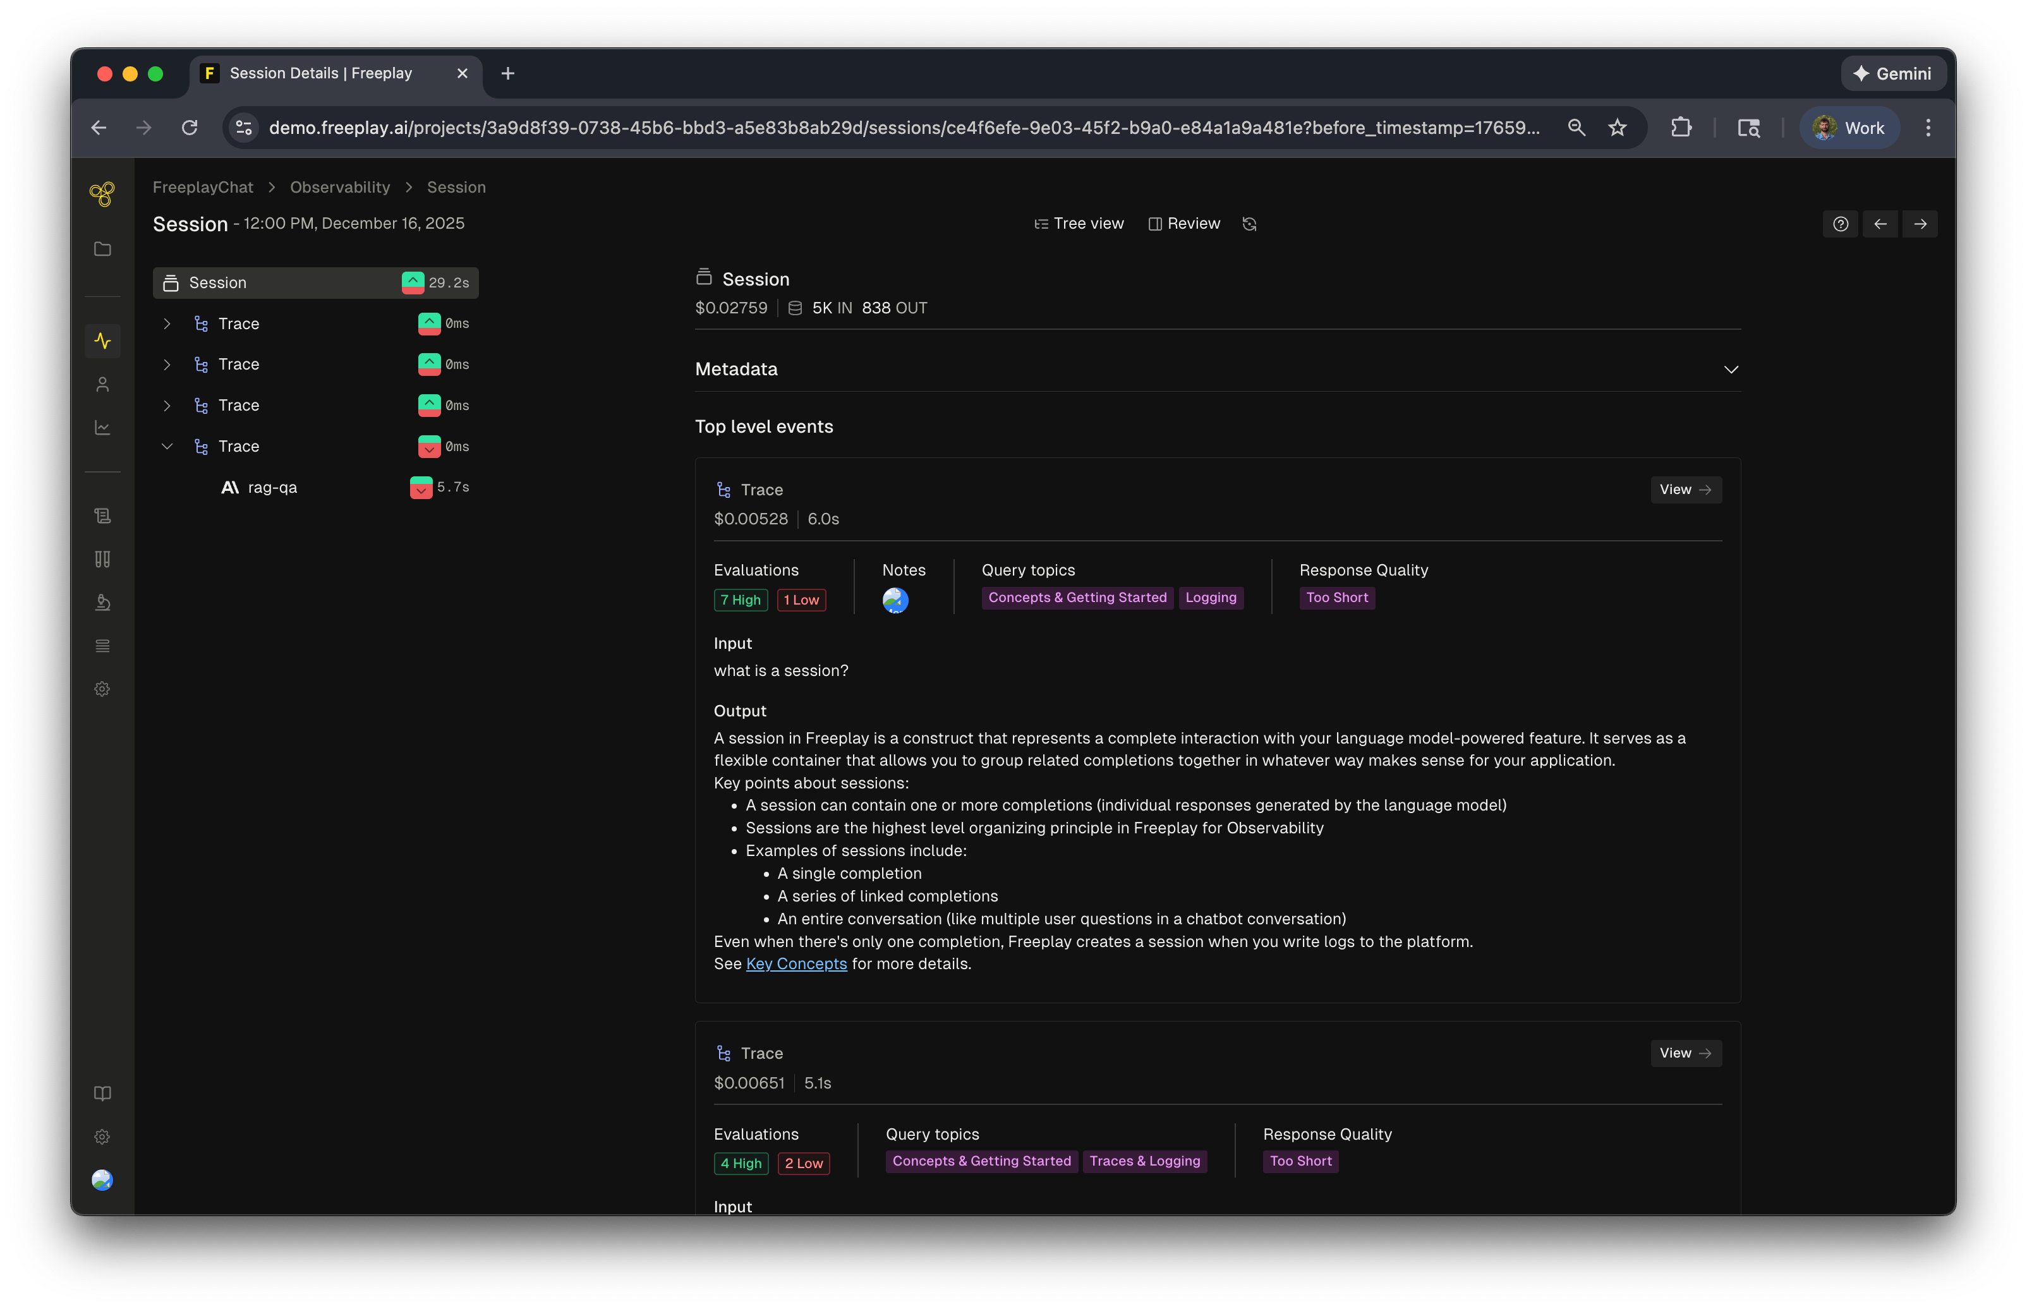Go to next session with right arrow
The image size is (2027, 1309).
click(x=1920, y=224)
